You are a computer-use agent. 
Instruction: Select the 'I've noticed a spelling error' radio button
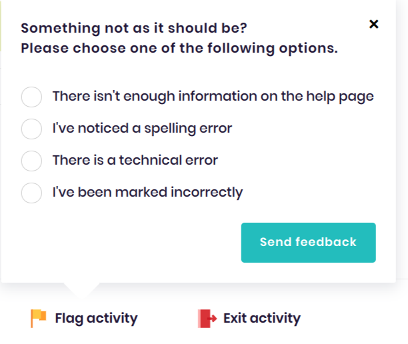tap(31, 129)
